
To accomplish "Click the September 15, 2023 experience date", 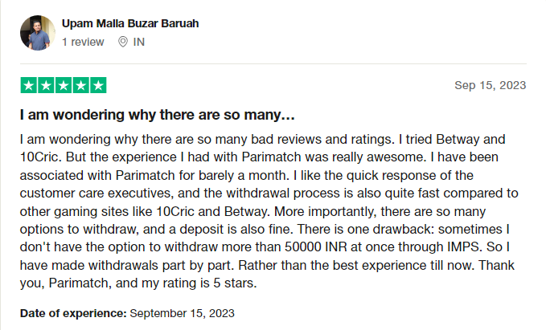I will click(x=182, y=313).
